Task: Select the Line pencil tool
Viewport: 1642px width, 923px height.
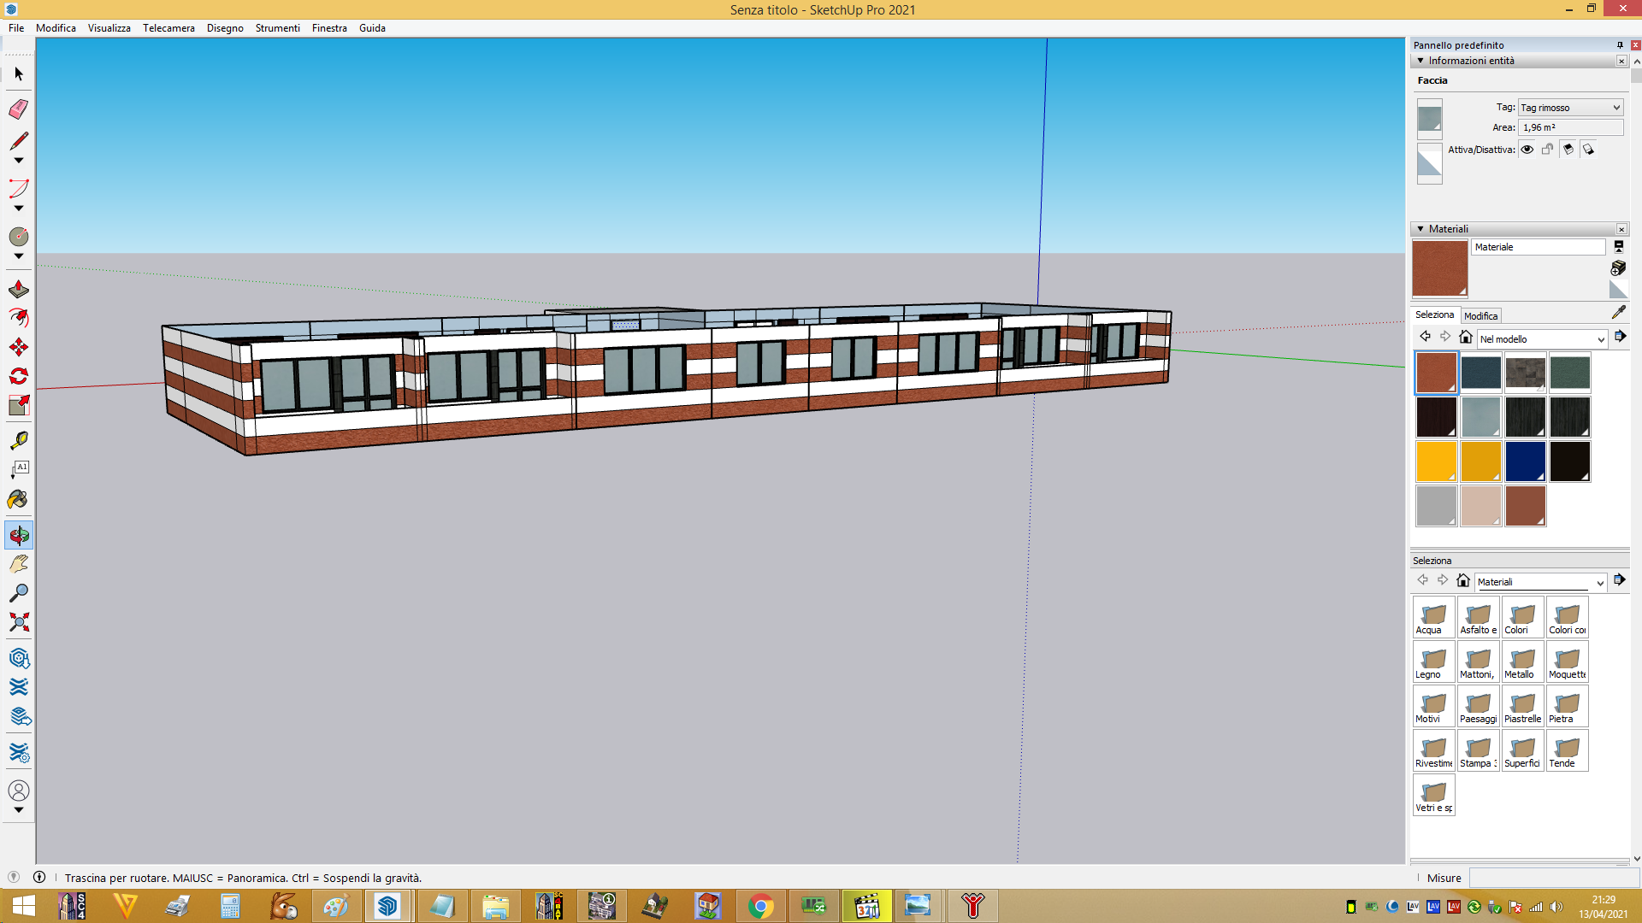Action: (x=19, y=140)
